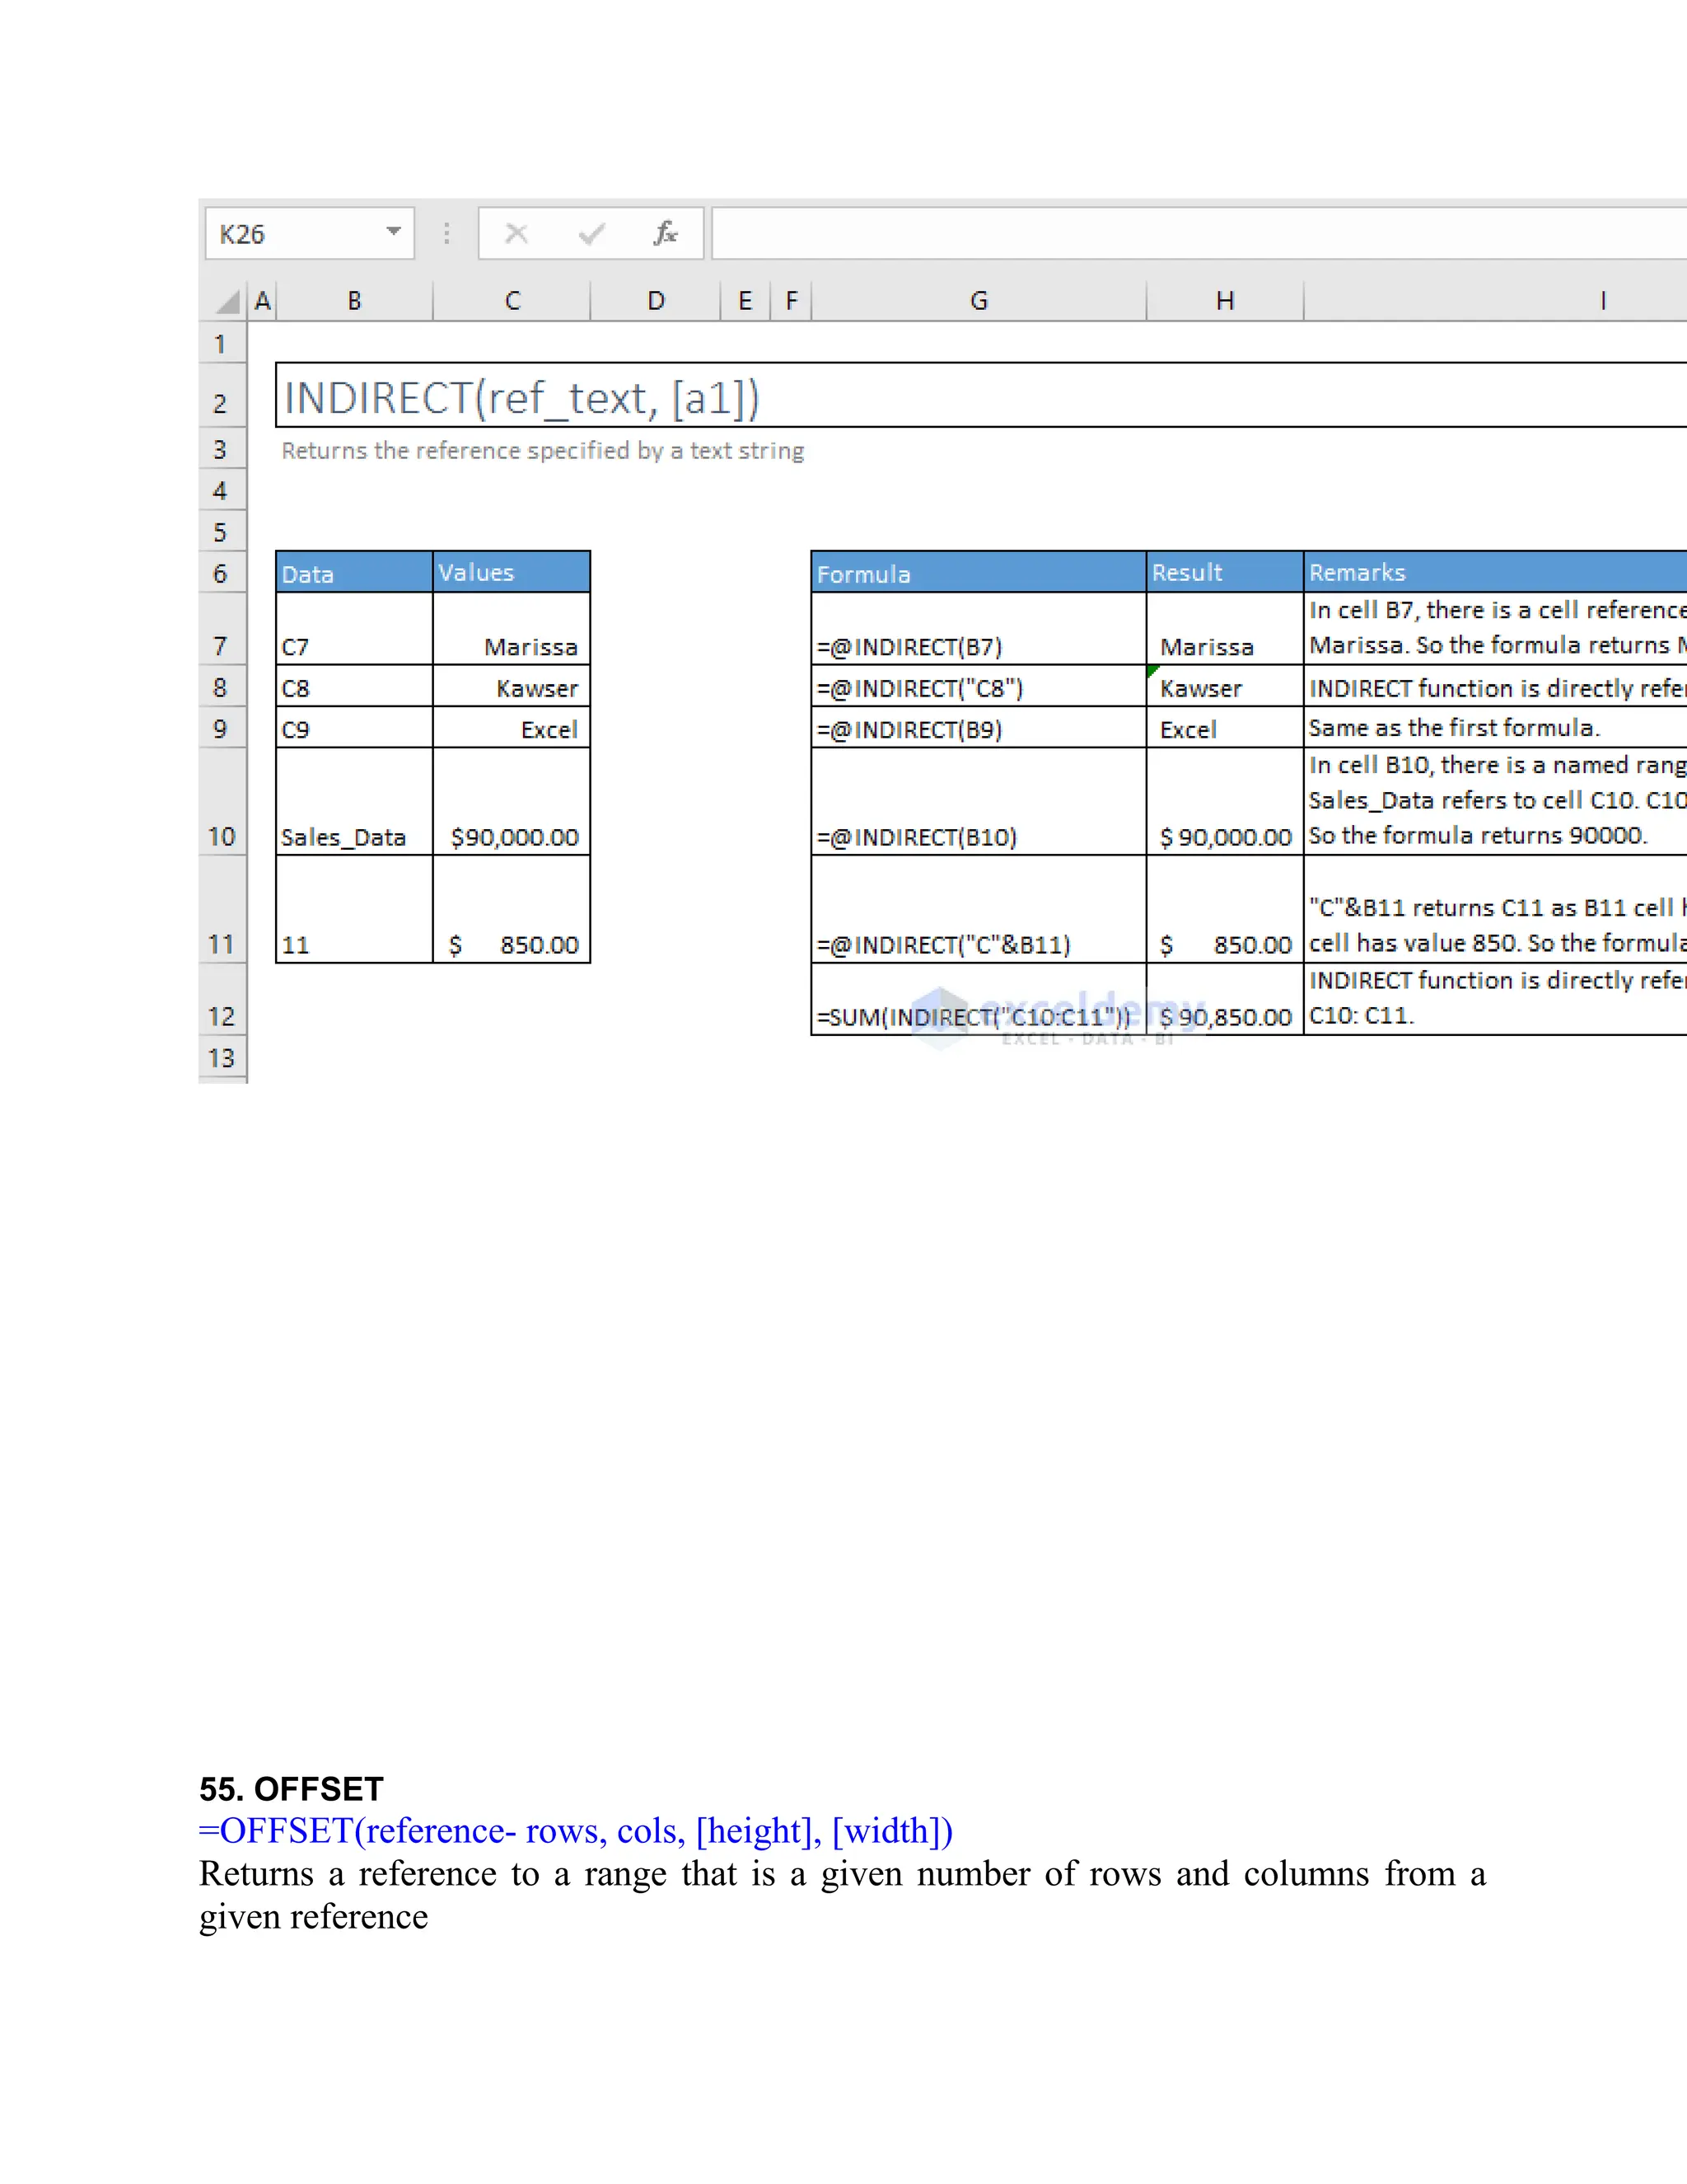
Task: Click the Kawser cell in Result column
Action: (x=1225, y=686)
